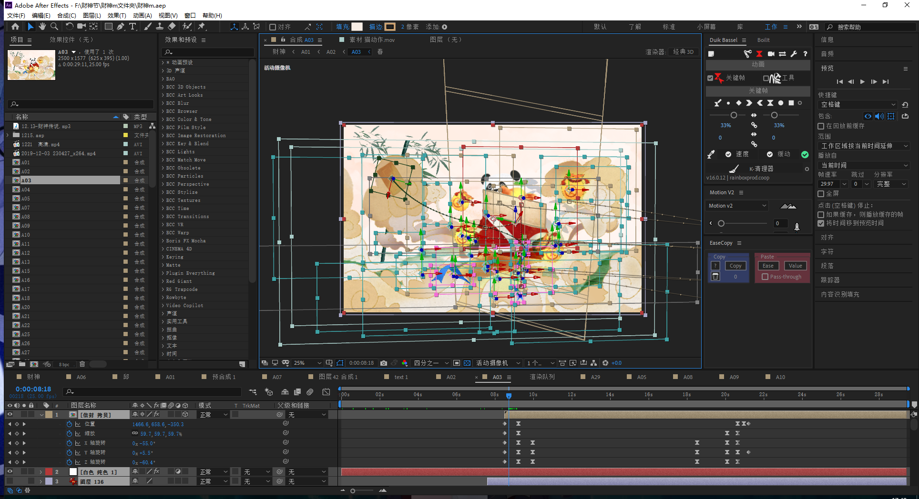This screenshot has width=919, height=499.
Task: Set diamond linear keyframe in Duik
Action: pos(739,103)
